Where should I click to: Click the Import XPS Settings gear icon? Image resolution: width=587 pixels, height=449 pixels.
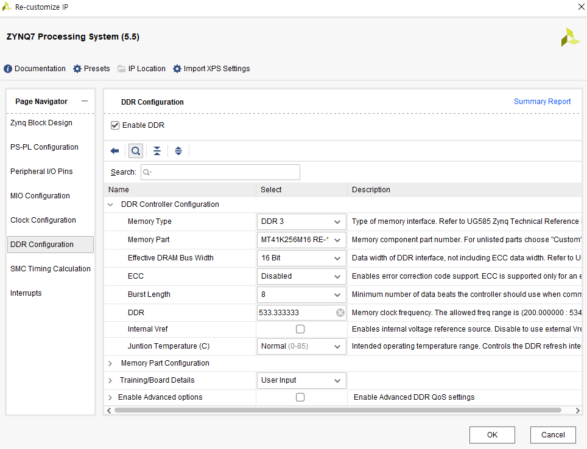(177, 69)
